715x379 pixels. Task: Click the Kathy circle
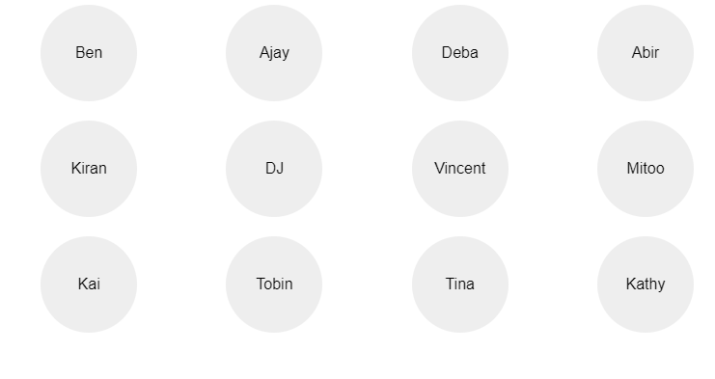pyautogui.click(x=646, y=284)
